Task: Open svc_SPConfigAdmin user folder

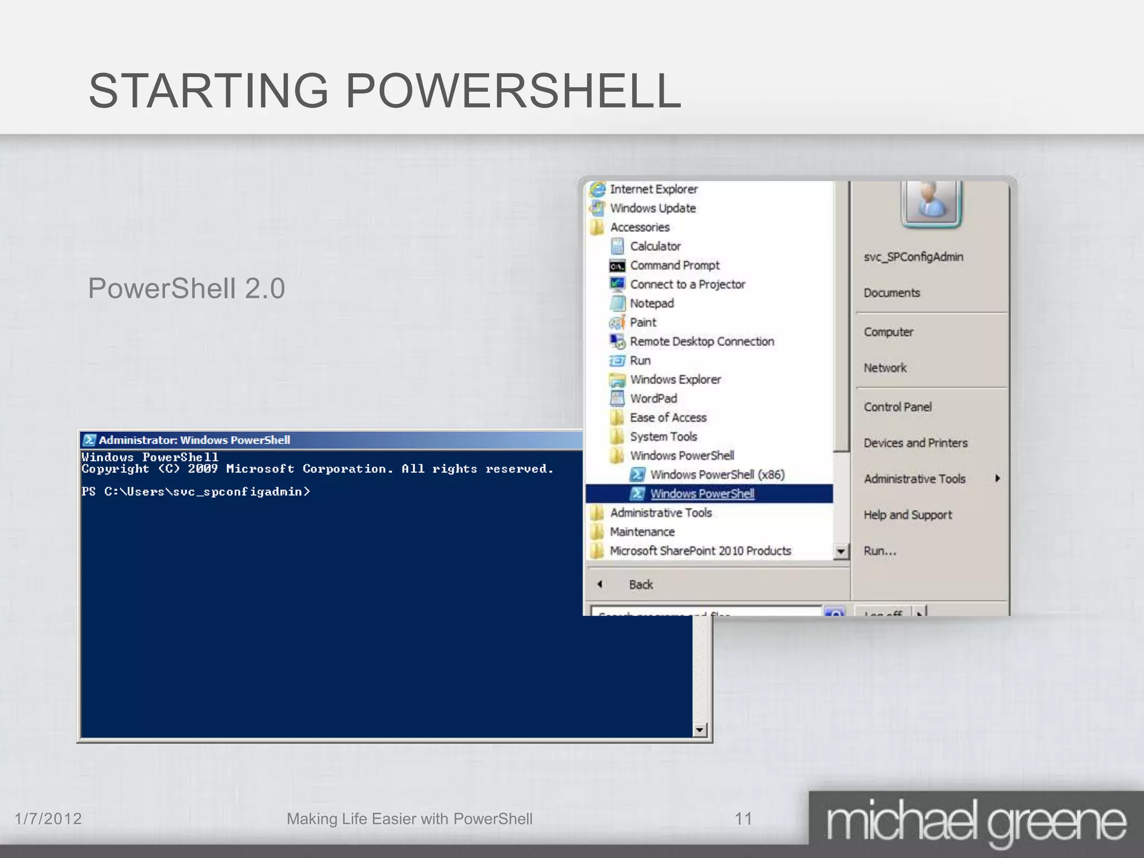Action: 913,257
